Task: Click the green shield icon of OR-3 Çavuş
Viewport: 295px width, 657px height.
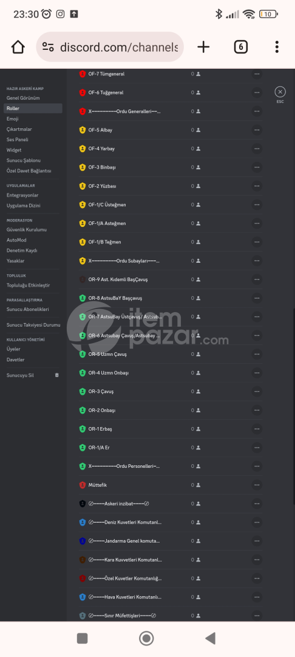Action: tap(83, 391)
